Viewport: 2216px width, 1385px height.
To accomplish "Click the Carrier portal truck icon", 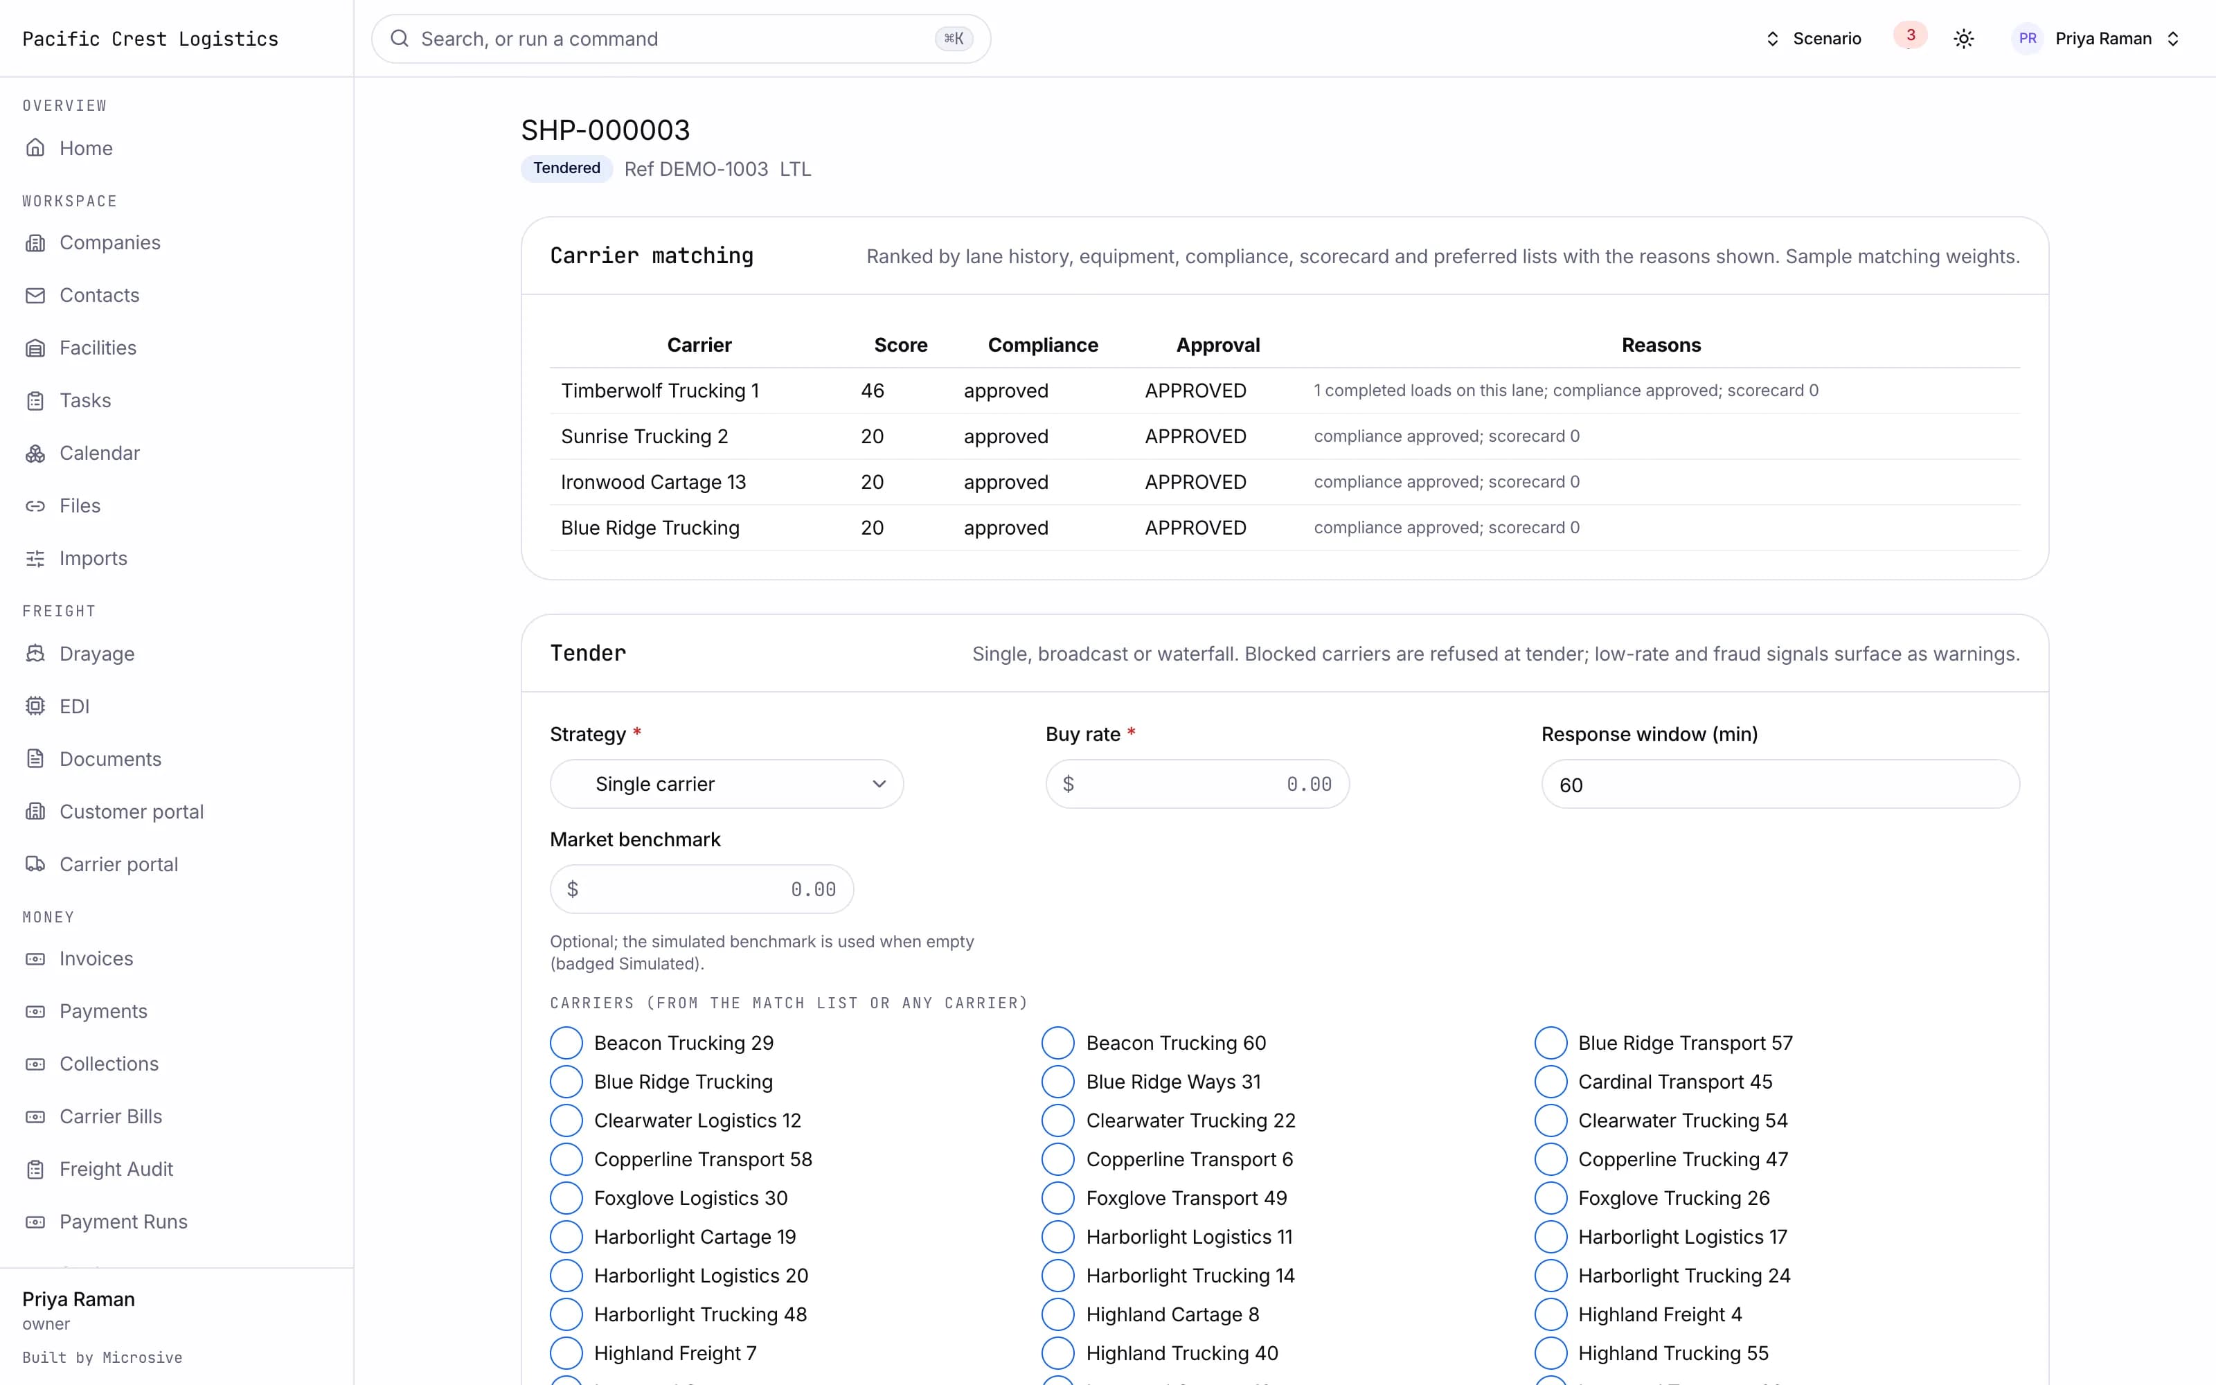I will [35, 865].
